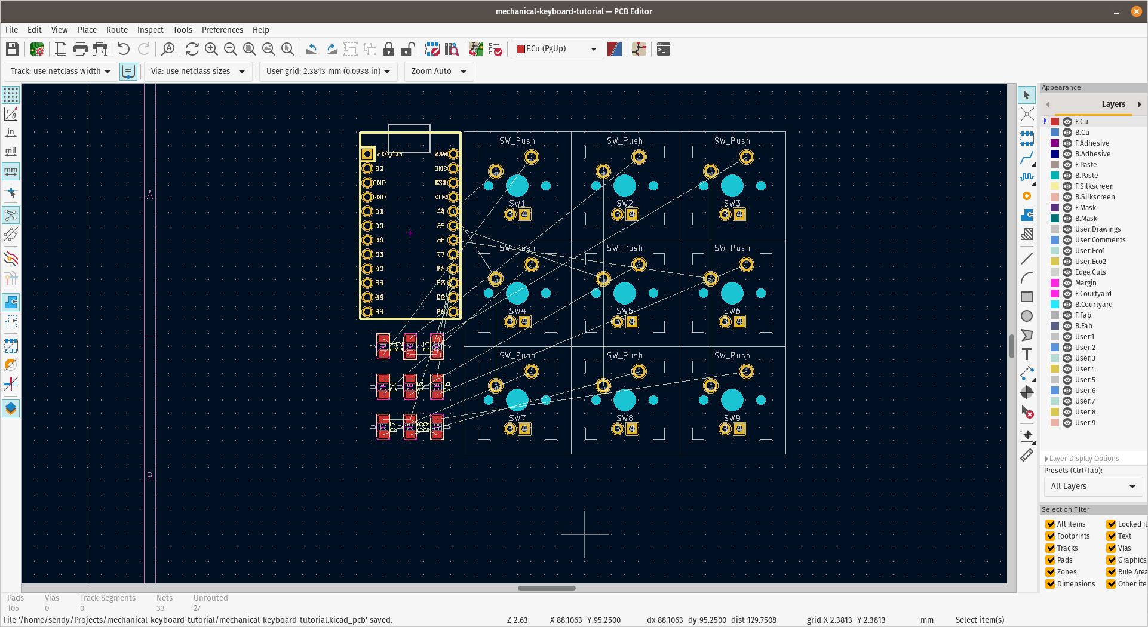
Task: Open the Route menu
Action: (x=116, y=30)
